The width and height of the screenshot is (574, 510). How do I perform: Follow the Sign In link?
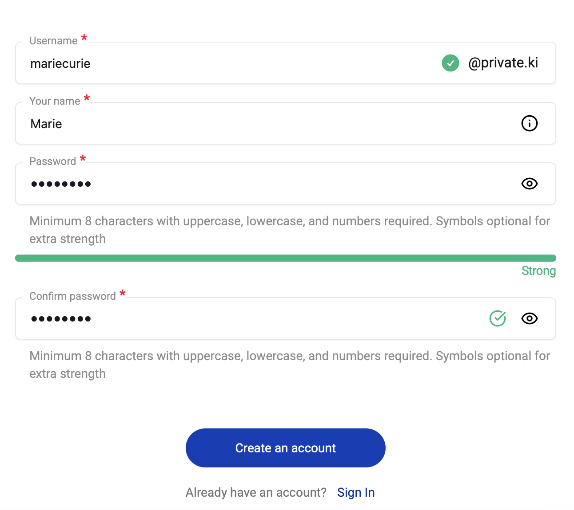point(355,492)
